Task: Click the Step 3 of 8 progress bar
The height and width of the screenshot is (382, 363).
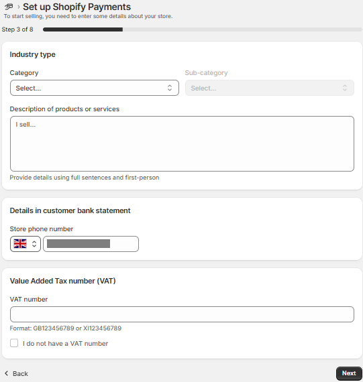Action: pos(203,29)
